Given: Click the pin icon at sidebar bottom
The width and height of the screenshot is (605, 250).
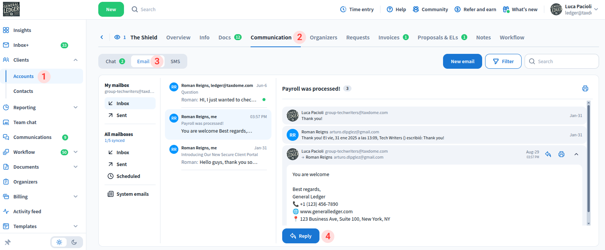Looking at the screenshot, I should 7,242.
